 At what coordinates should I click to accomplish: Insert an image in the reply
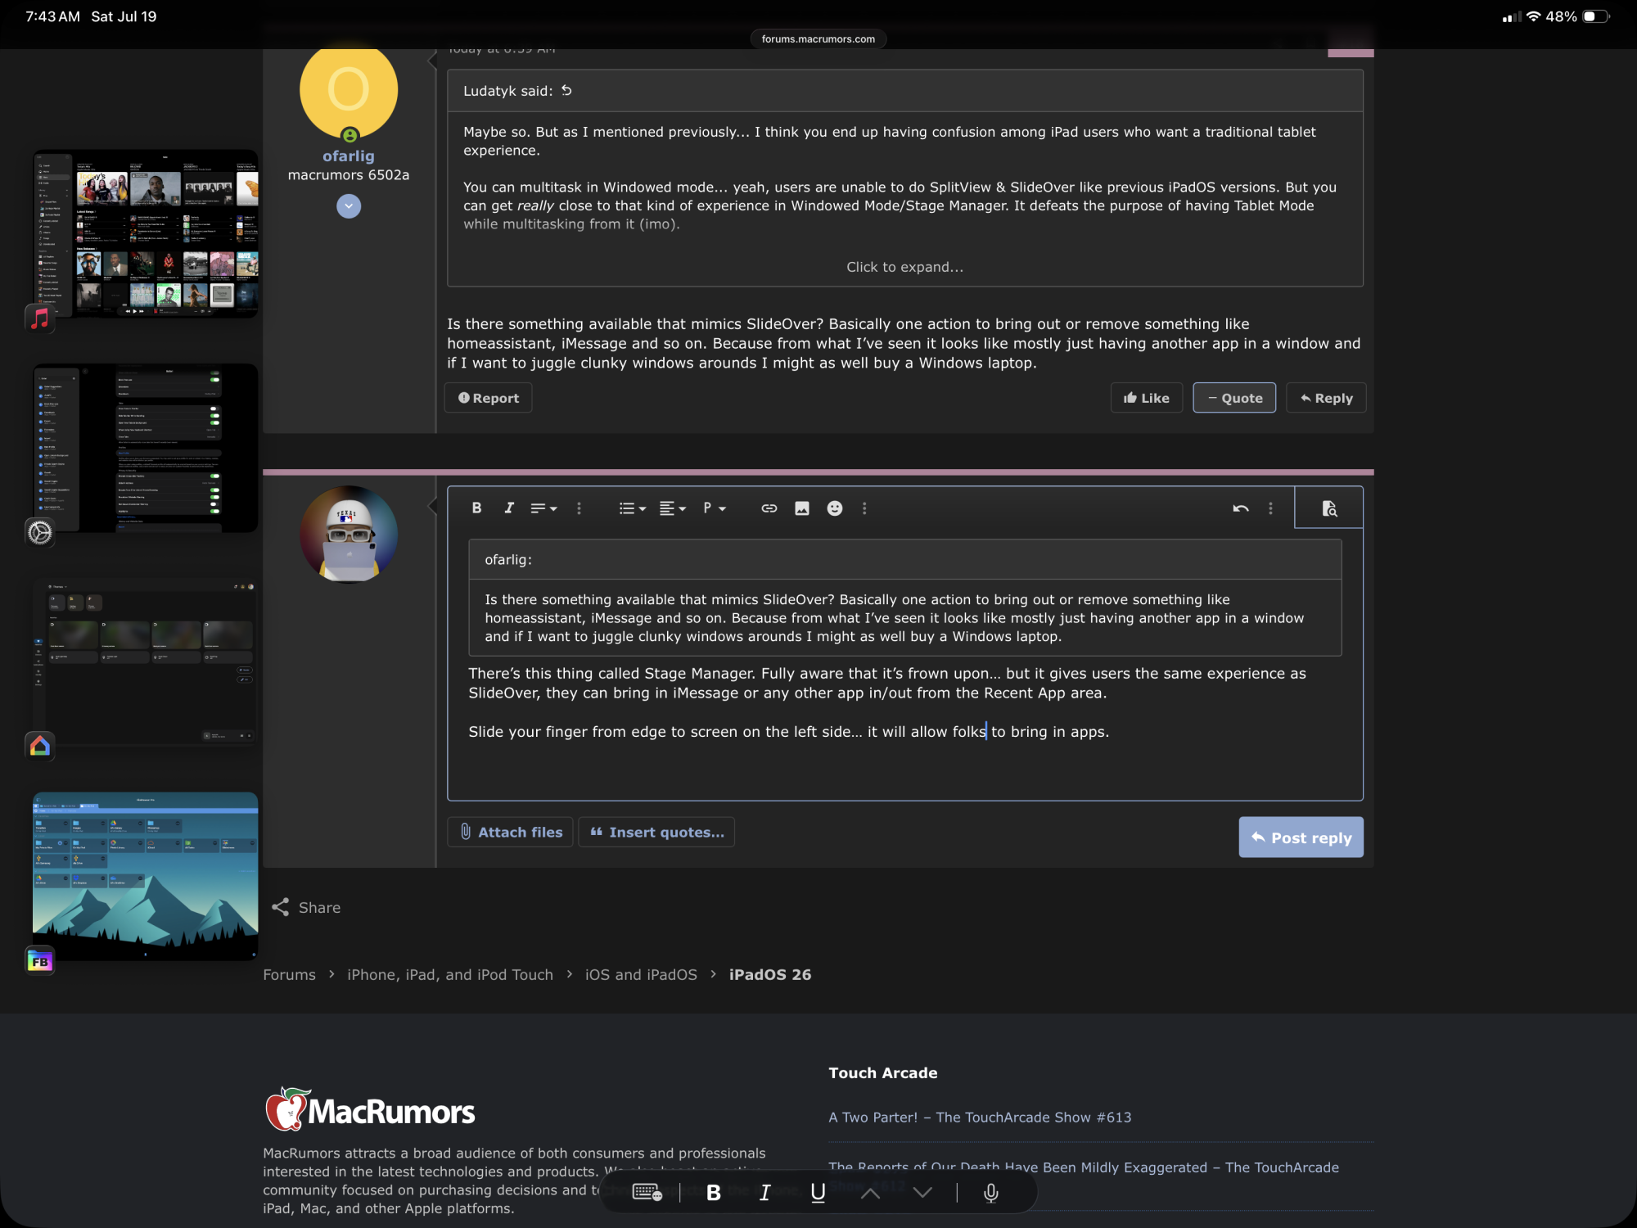(801, 508)
